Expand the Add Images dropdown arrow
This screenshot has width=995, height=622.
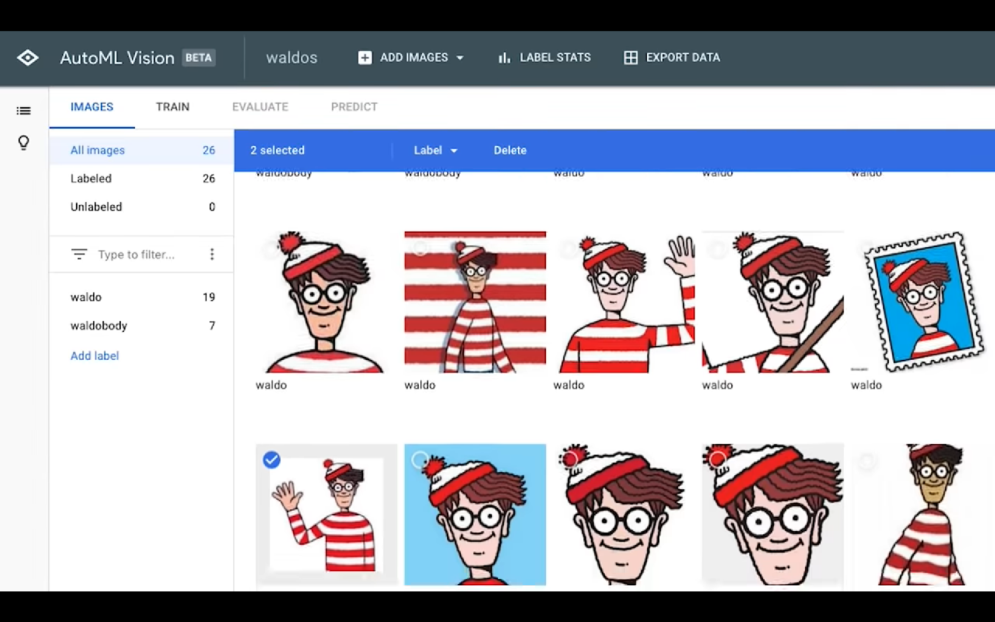[x=460, y=58]
